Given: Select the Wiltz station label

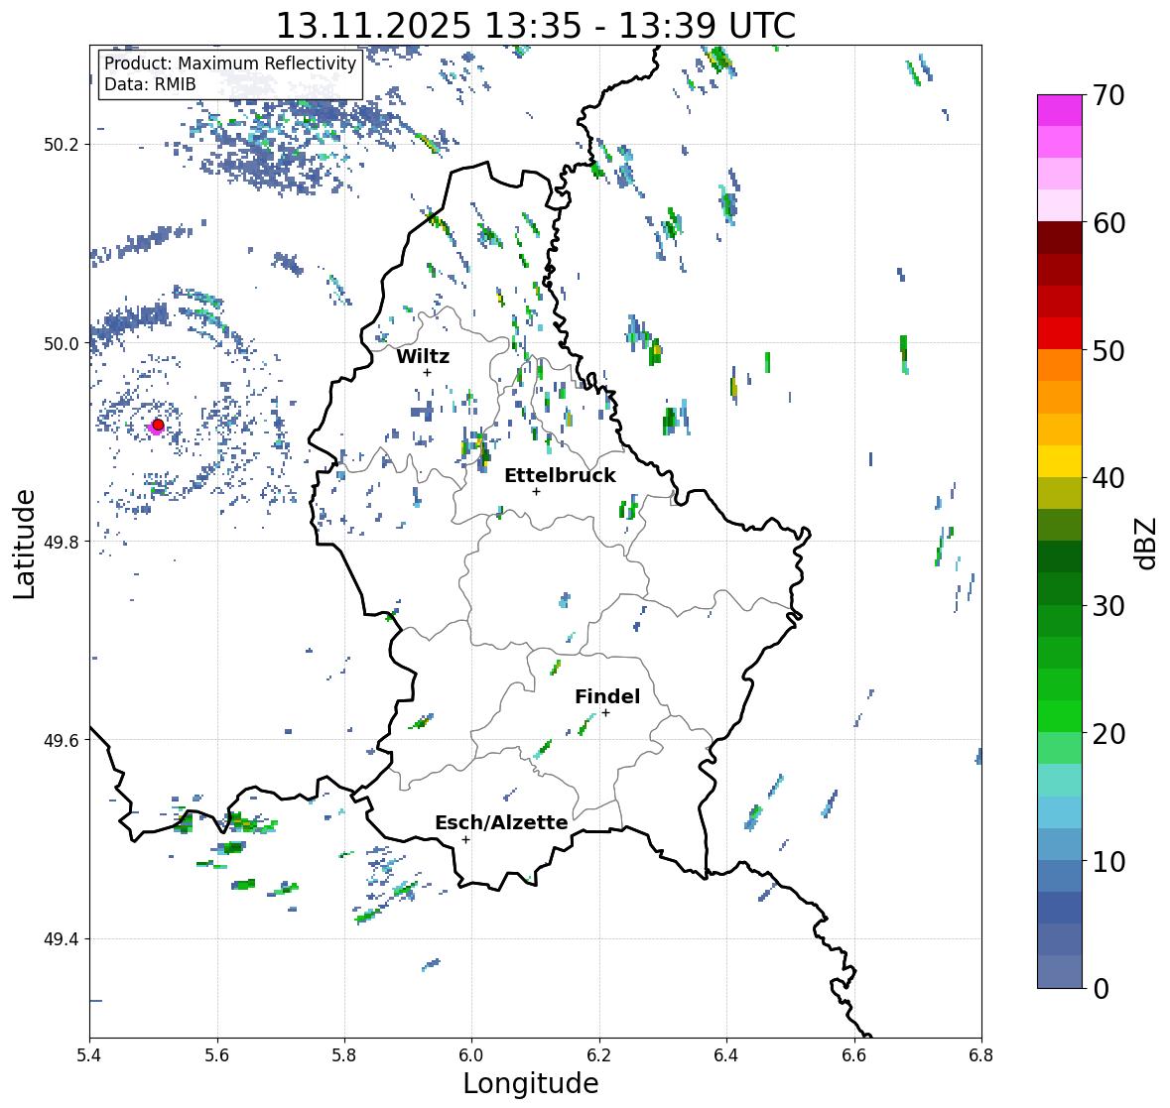Looking at the screenshot, I should pos(423,356).
